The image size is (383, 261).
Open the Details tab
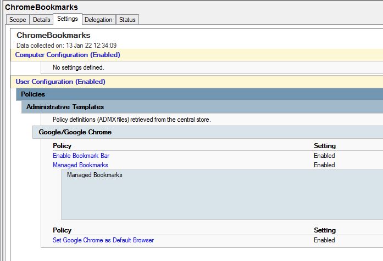point(42,20)
